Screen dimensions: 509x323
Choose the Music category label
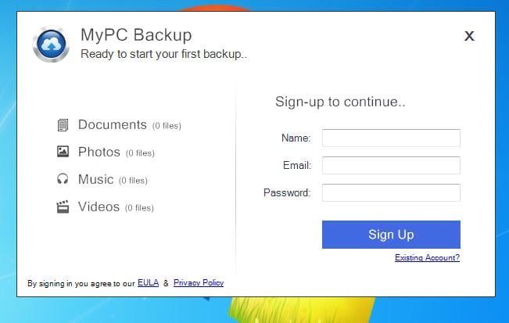96,179
